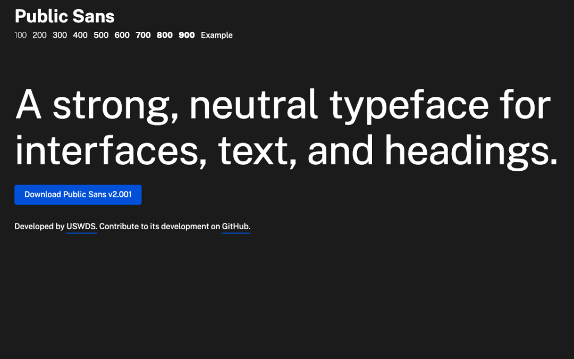
Task: Click the 'Developed by' caption text
Action: click(40, 226)
